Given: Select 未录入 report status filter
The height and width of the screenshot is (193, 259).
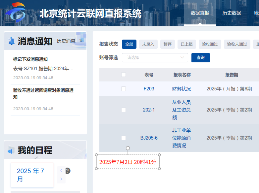Looking at the screenshot, I should (148, 44).
